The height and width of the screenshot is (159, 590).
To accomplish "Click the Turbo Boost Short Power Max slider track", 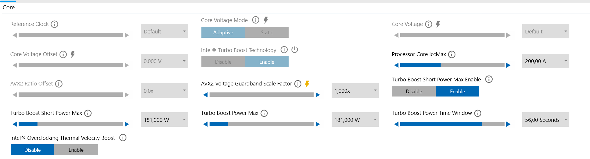I will pyautogui.click(x=71, y=124).
